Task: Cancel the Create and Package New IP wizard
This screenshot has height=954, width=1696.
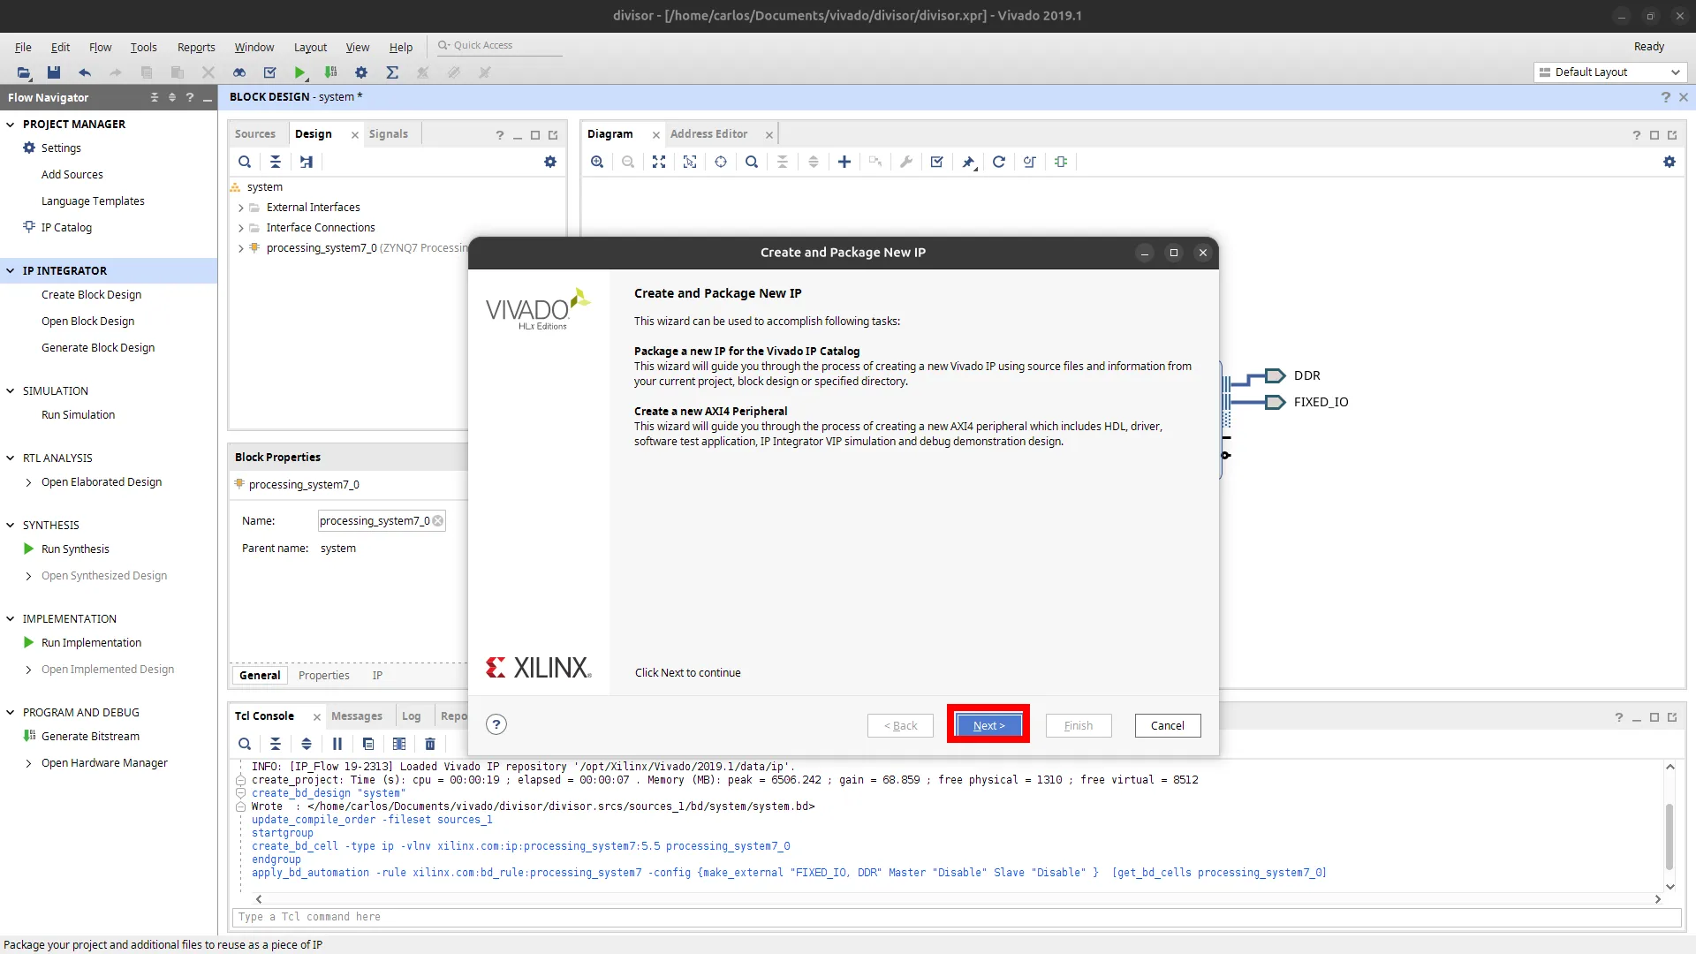Action: 1168,725
